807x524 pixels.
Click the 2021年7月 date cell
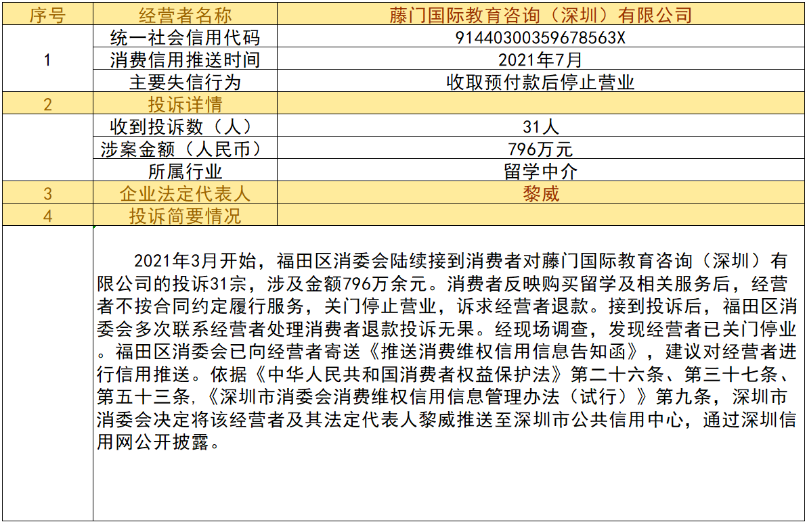pos(540,60)
